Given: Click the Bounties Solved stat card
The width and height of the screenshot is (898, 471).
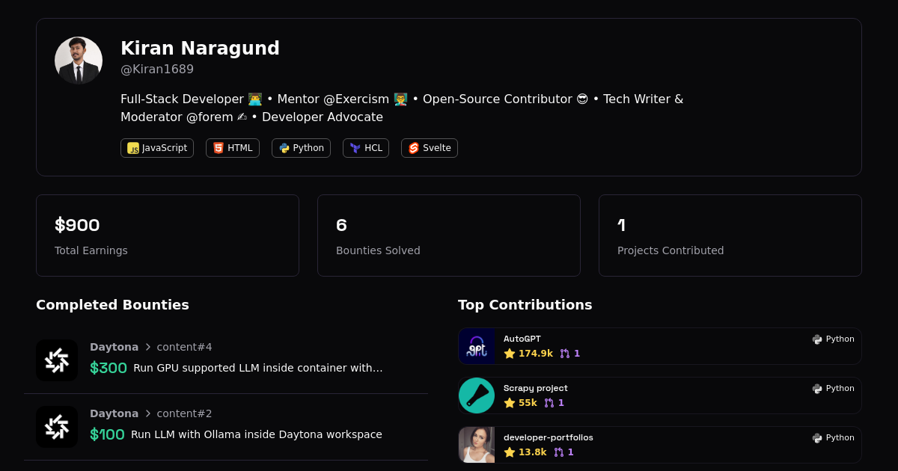Looking at the screenshot, I should (x=449, y=235).
